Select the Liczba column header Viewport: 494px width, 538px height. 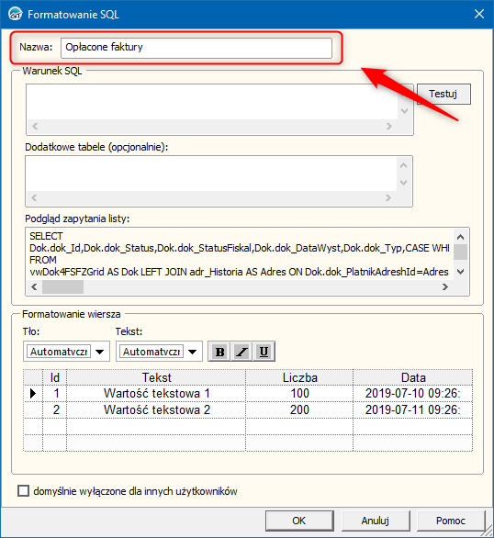[299, 377]
